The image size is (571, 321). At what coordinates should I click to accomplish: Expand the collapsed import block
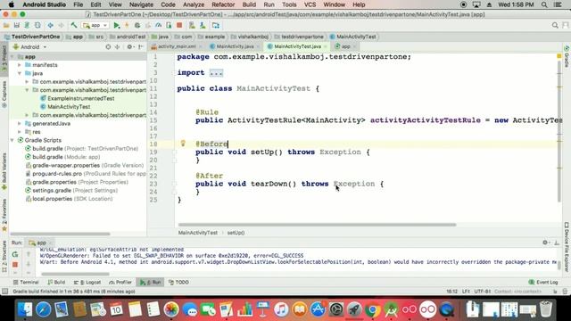pos(216,73)
